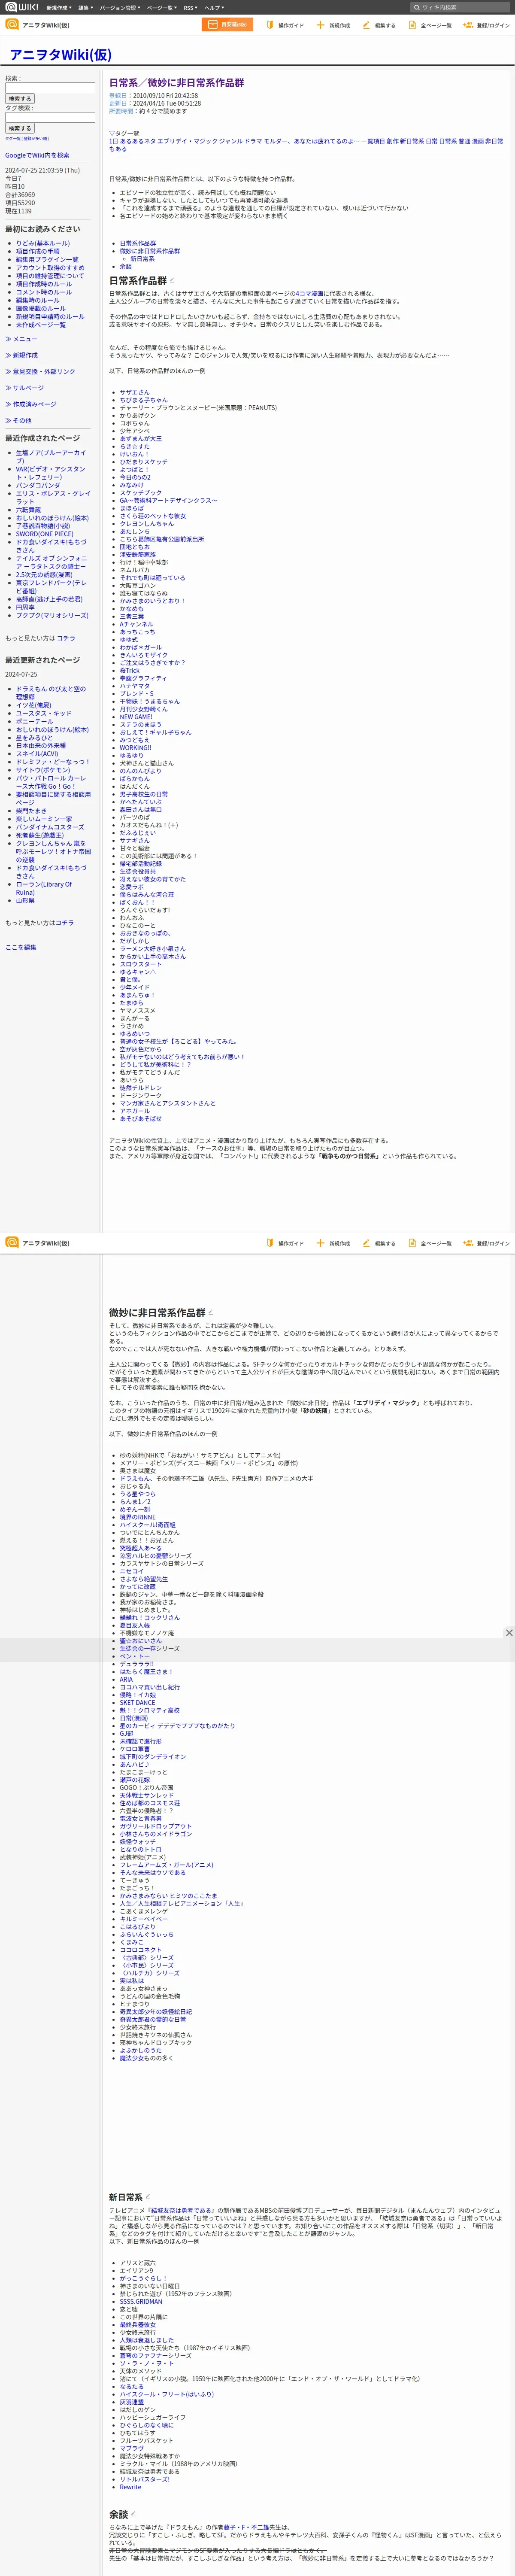The image size is (515, 2576).
Task: Open the パンダコパンダ recent page link
Action: 38,485
